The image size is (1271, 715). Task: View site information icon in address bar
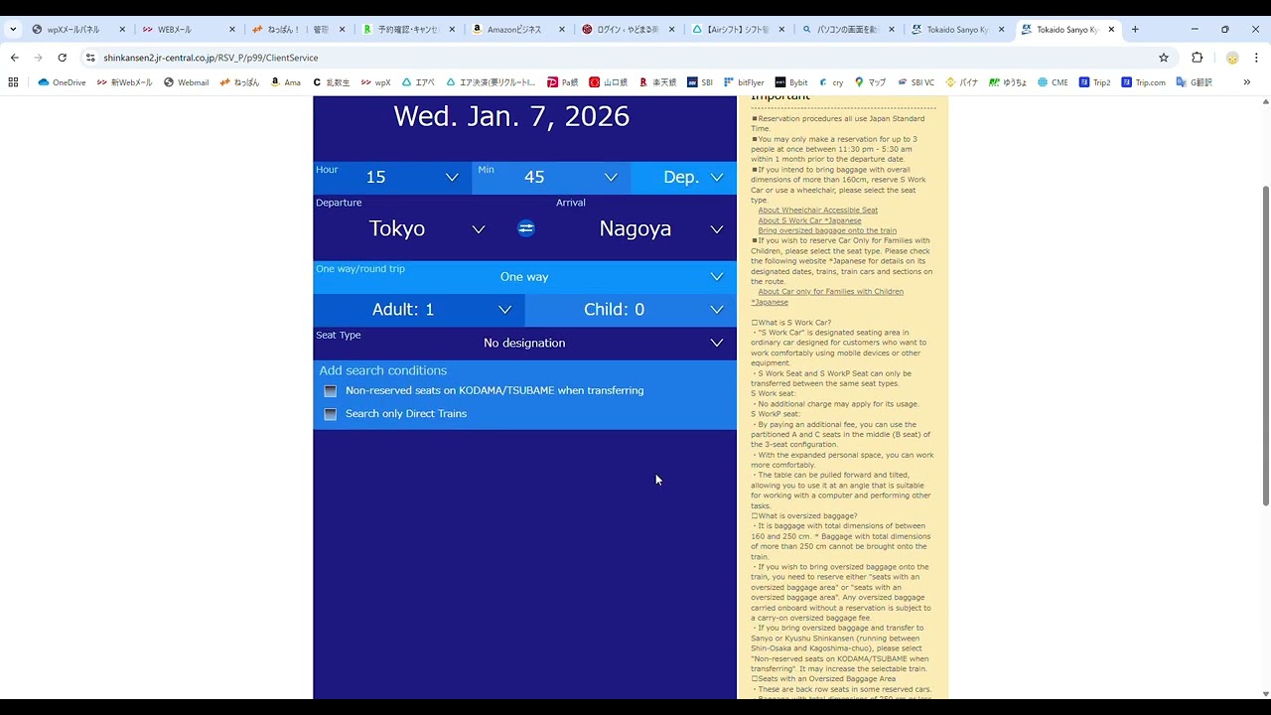(x=90, y=58)
